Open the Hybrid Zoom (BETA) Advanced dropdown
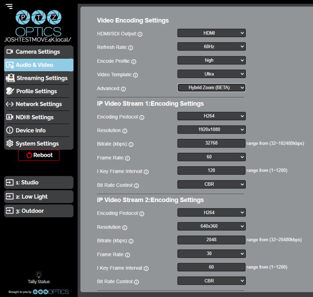This screenshot has height=297, width=313. 212,88
